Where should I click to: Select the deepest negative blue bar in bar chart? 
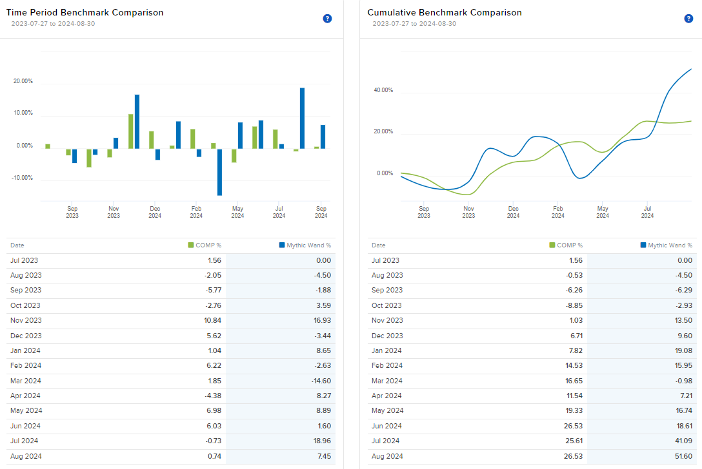(219, 172)
